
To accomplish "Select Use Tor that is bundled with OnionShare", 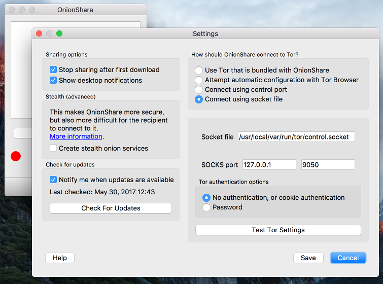I will [x=198, y=70].
